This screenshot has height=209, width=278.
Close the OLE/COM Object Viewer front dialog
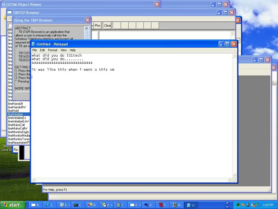click(157, 4)
